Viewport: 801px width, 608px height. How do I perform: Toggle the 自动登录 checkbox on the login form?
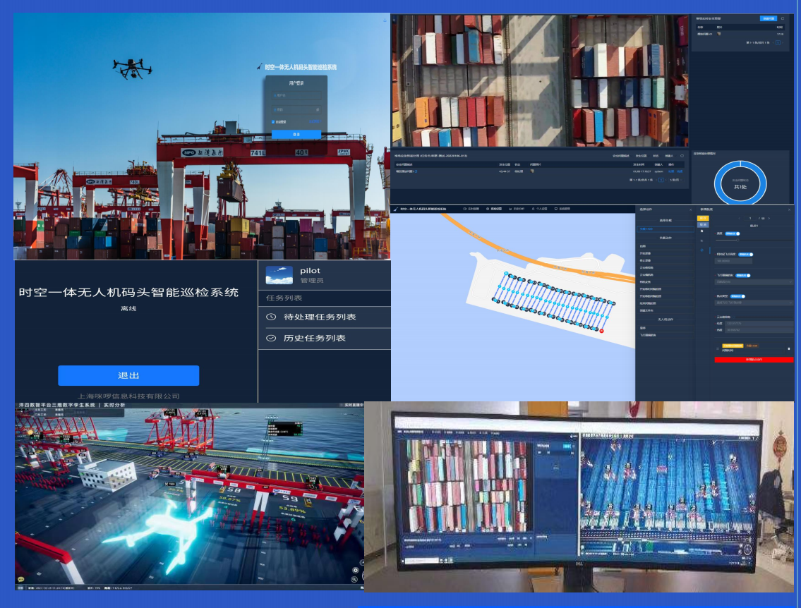(x=274, y=121)
